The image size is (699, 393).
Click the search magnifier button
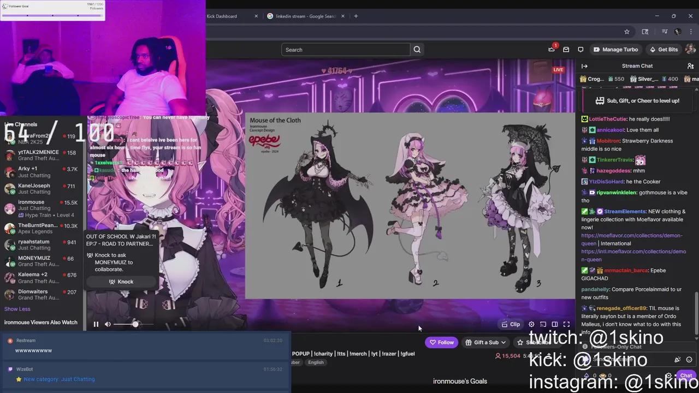[x=417, y=50]
